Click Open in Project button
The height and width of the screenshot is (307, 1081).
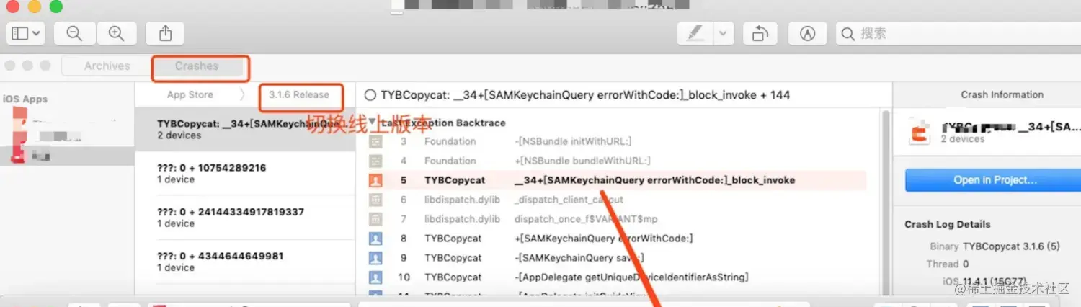coord(995,180)
